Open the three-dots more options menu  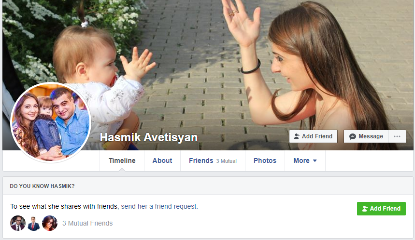[x=397, y=136]
